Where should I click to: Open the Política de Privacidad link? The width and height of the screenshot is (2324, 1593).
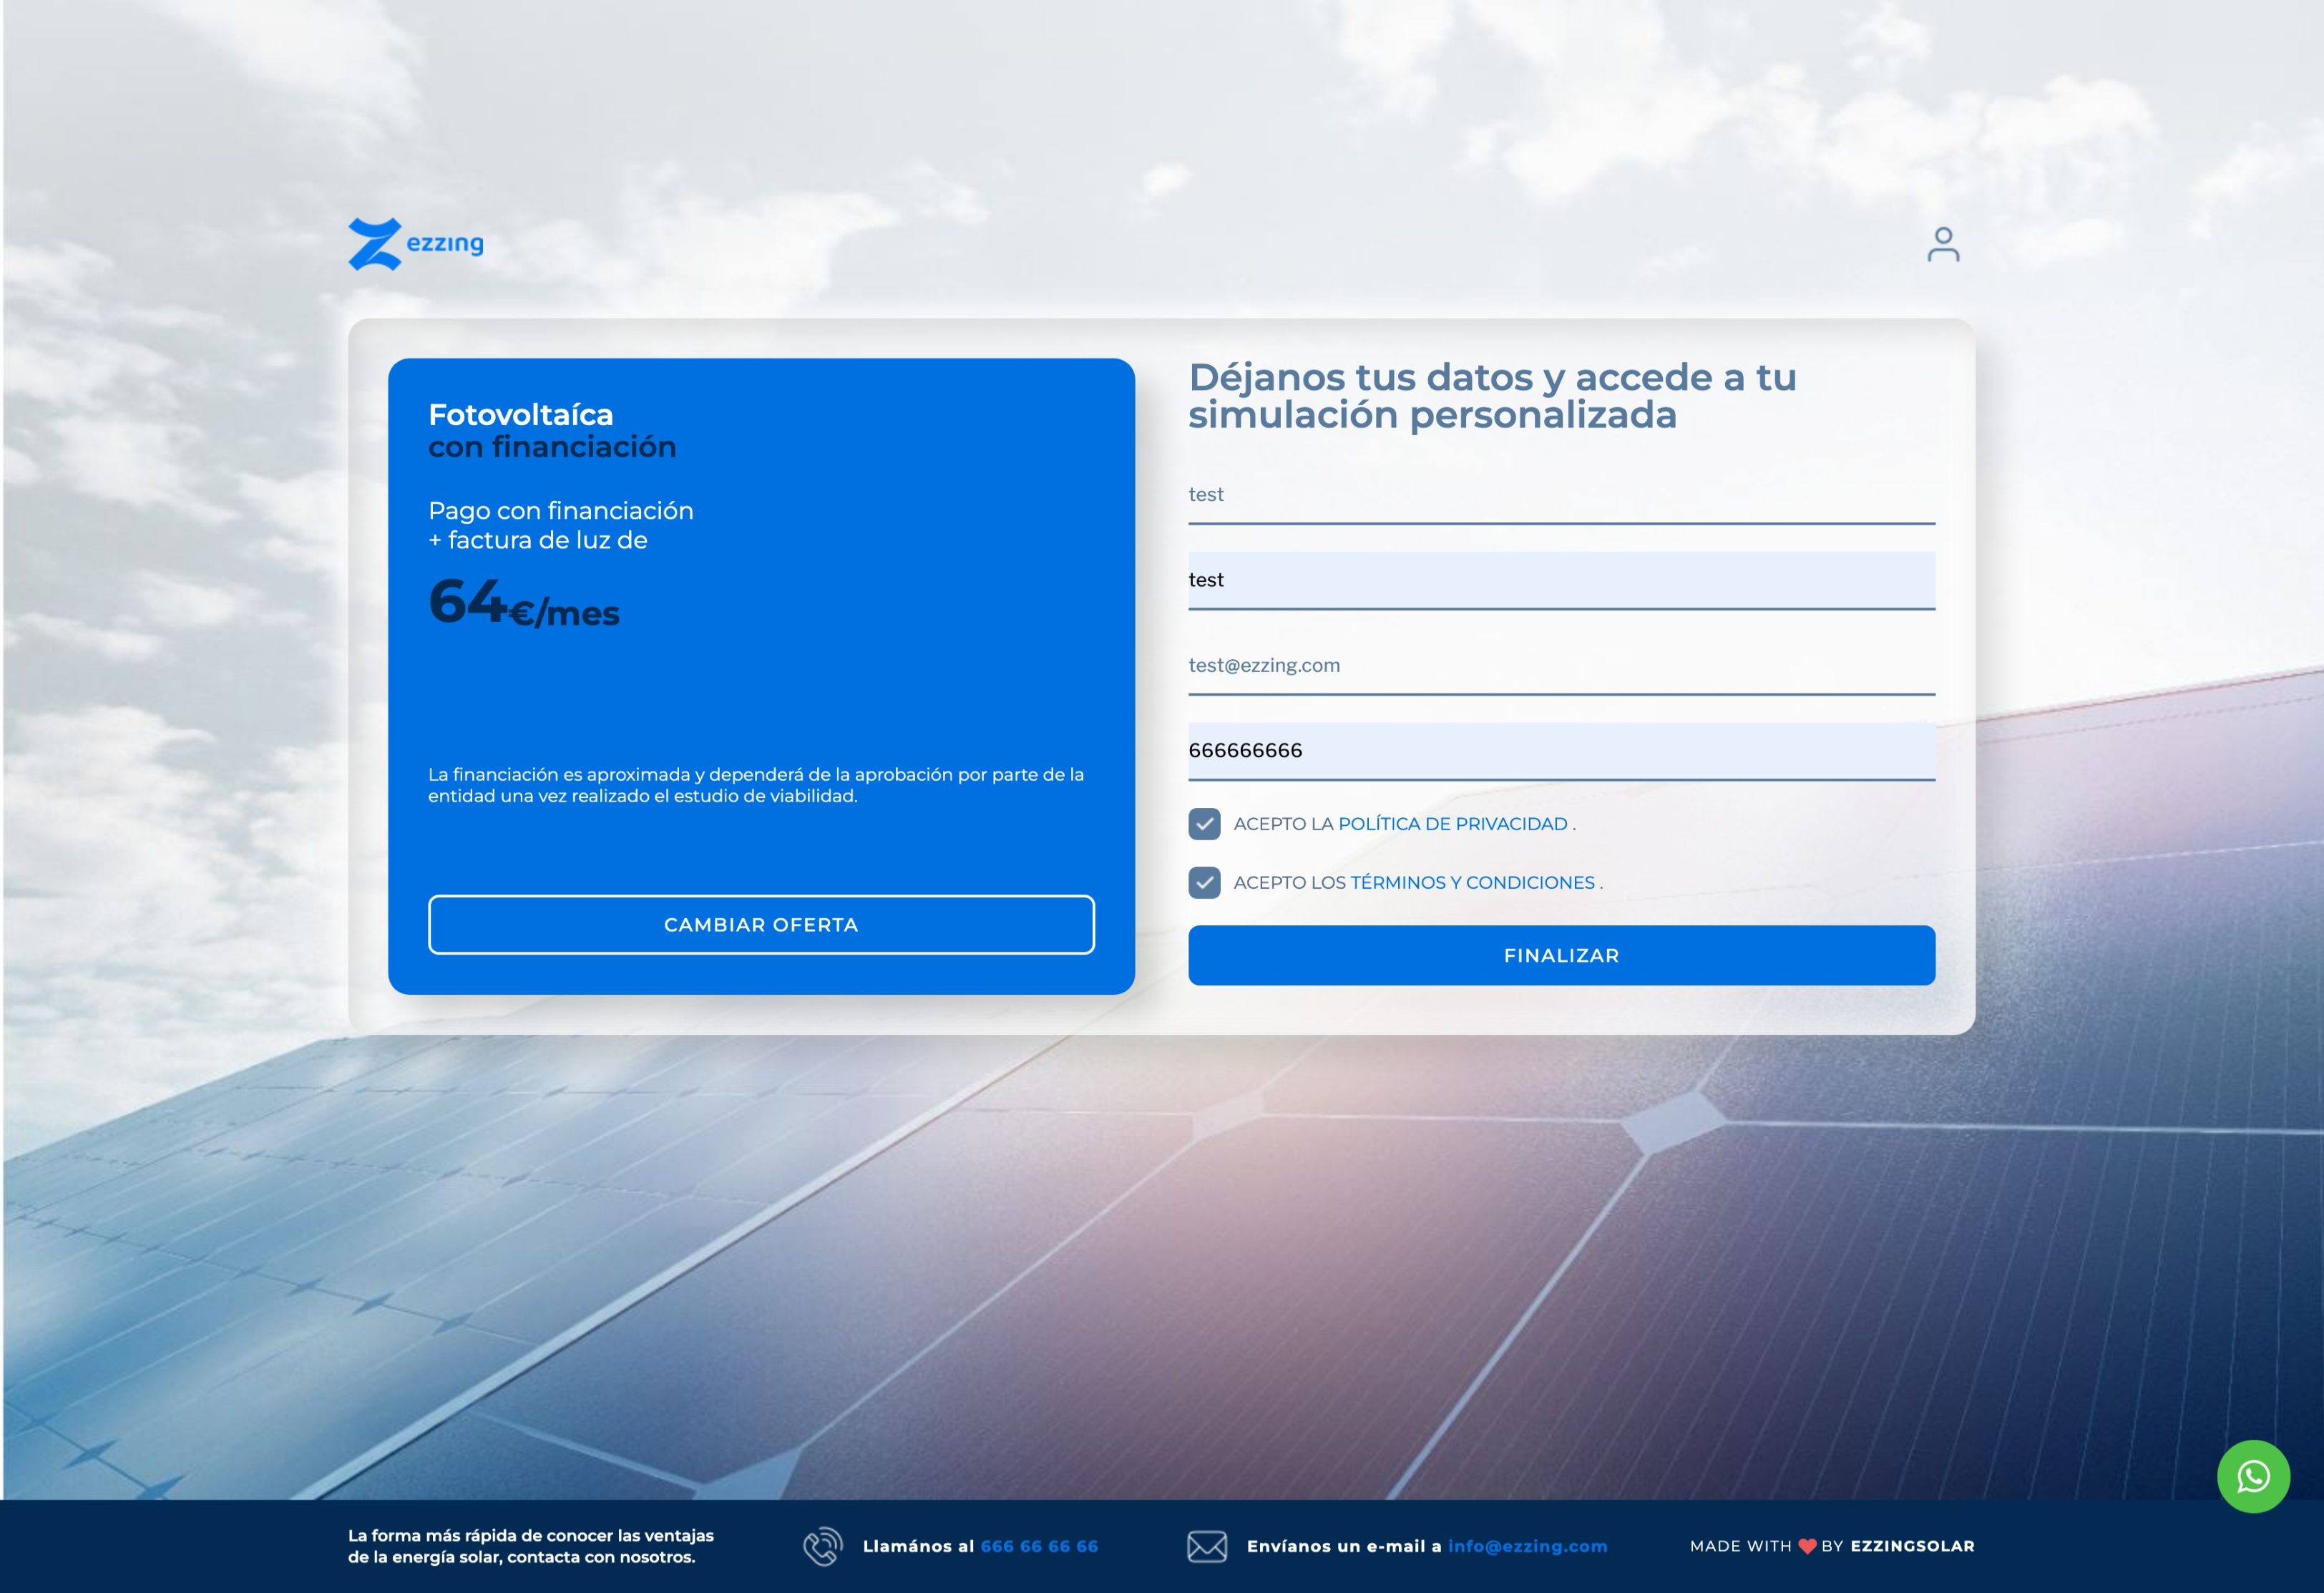coord(1452,824)
